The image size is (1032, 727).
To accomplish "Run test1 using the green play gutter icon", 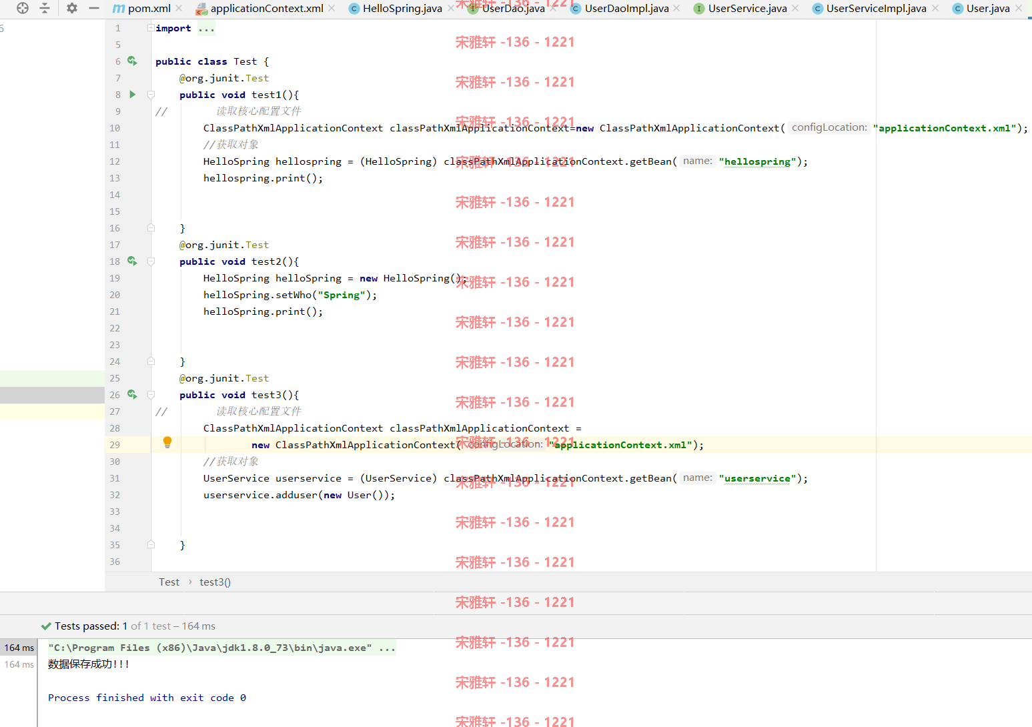I will click(x=132, y=94).
